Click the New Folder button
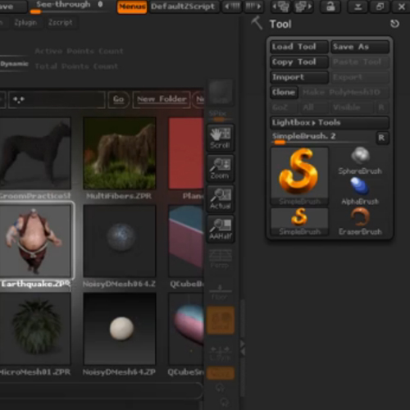Image resolution: width=410 pixels, height=410 pixels. pyautogui.click(x=162, y=99)
